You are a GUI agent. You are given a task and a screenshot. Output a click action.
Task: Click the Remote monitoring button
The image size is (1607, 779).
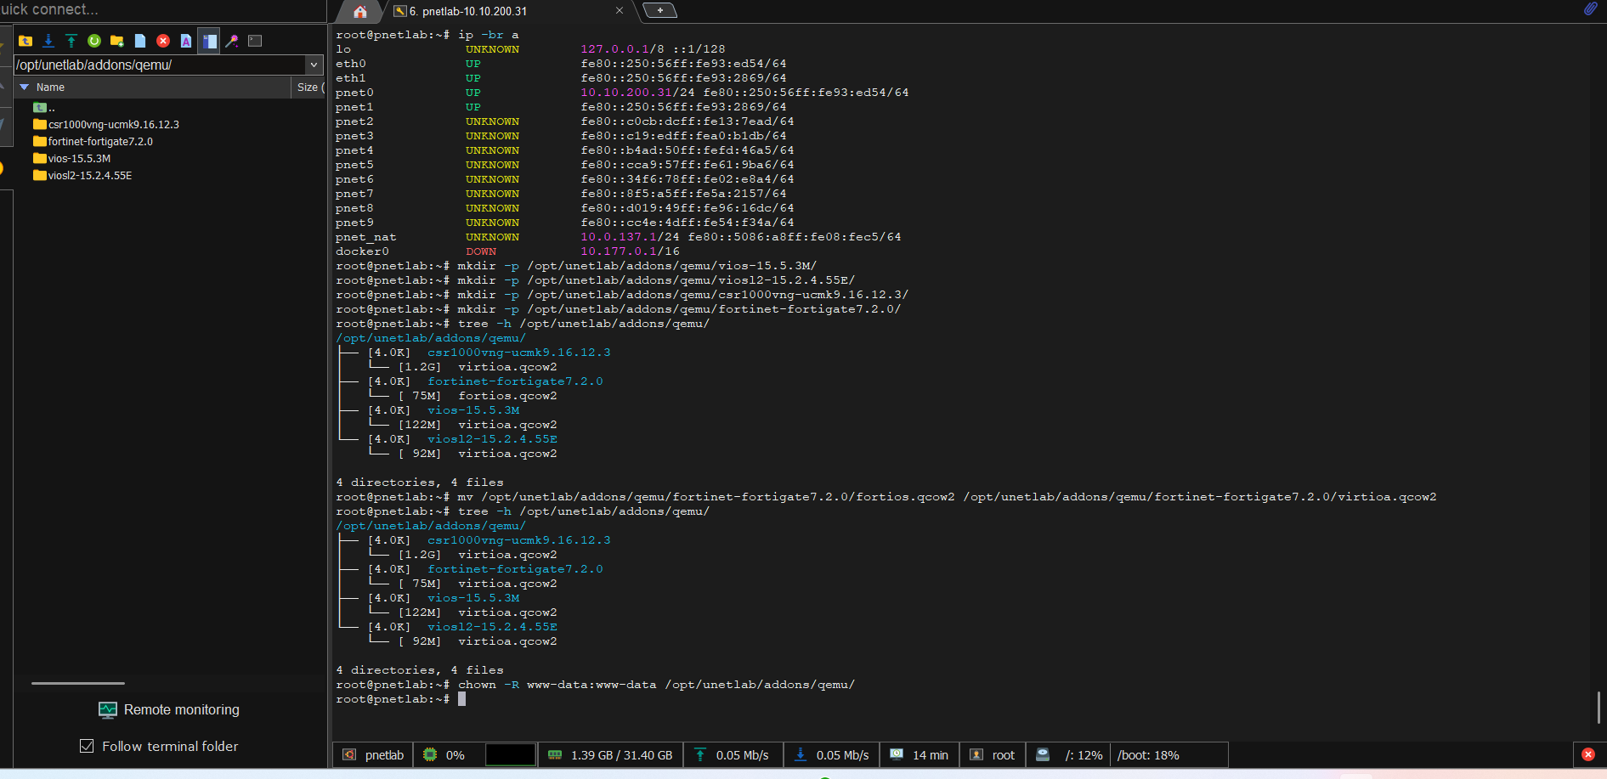pos(169,710)
